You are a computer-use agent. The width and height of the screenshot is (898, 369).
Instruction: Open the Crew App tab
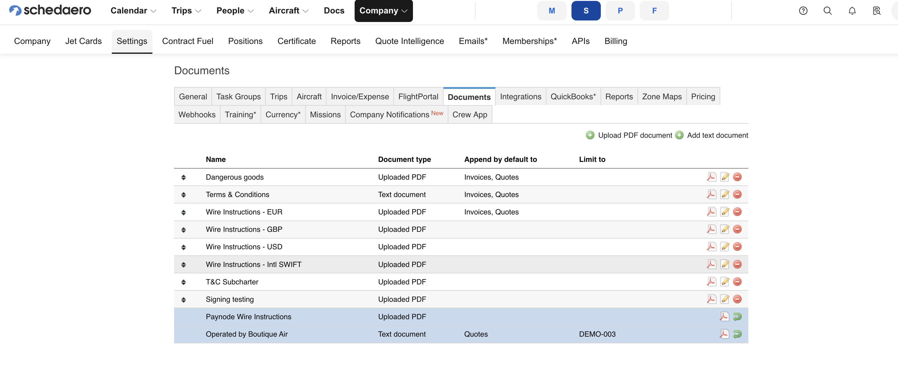pos(469,115)
